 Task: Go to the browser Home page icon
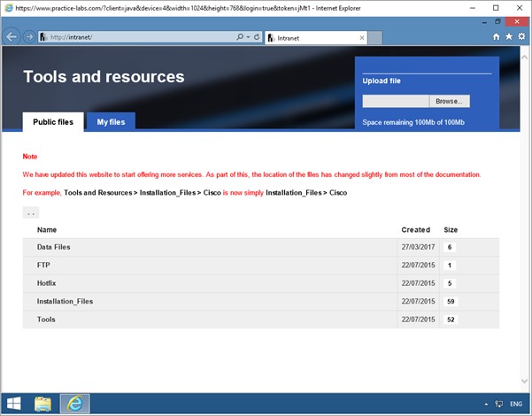coord(496,36)
